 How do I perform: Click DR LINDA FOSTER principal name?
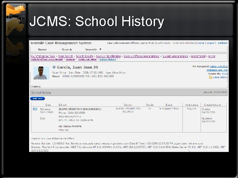tap(70, 126)
